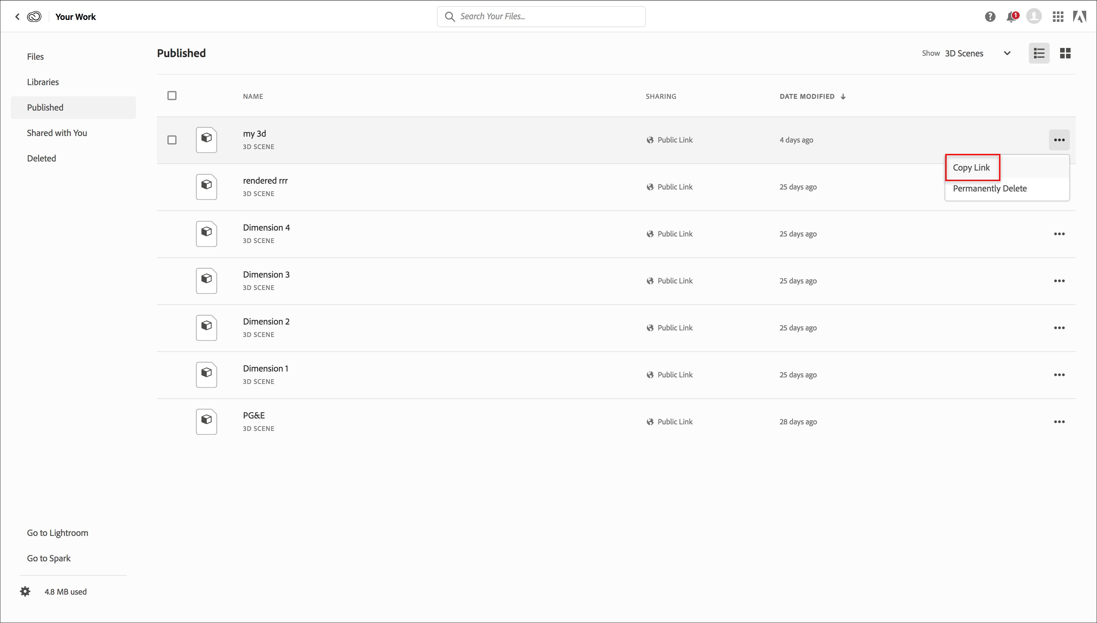Follow the Go to Spark link

point(48,558)
